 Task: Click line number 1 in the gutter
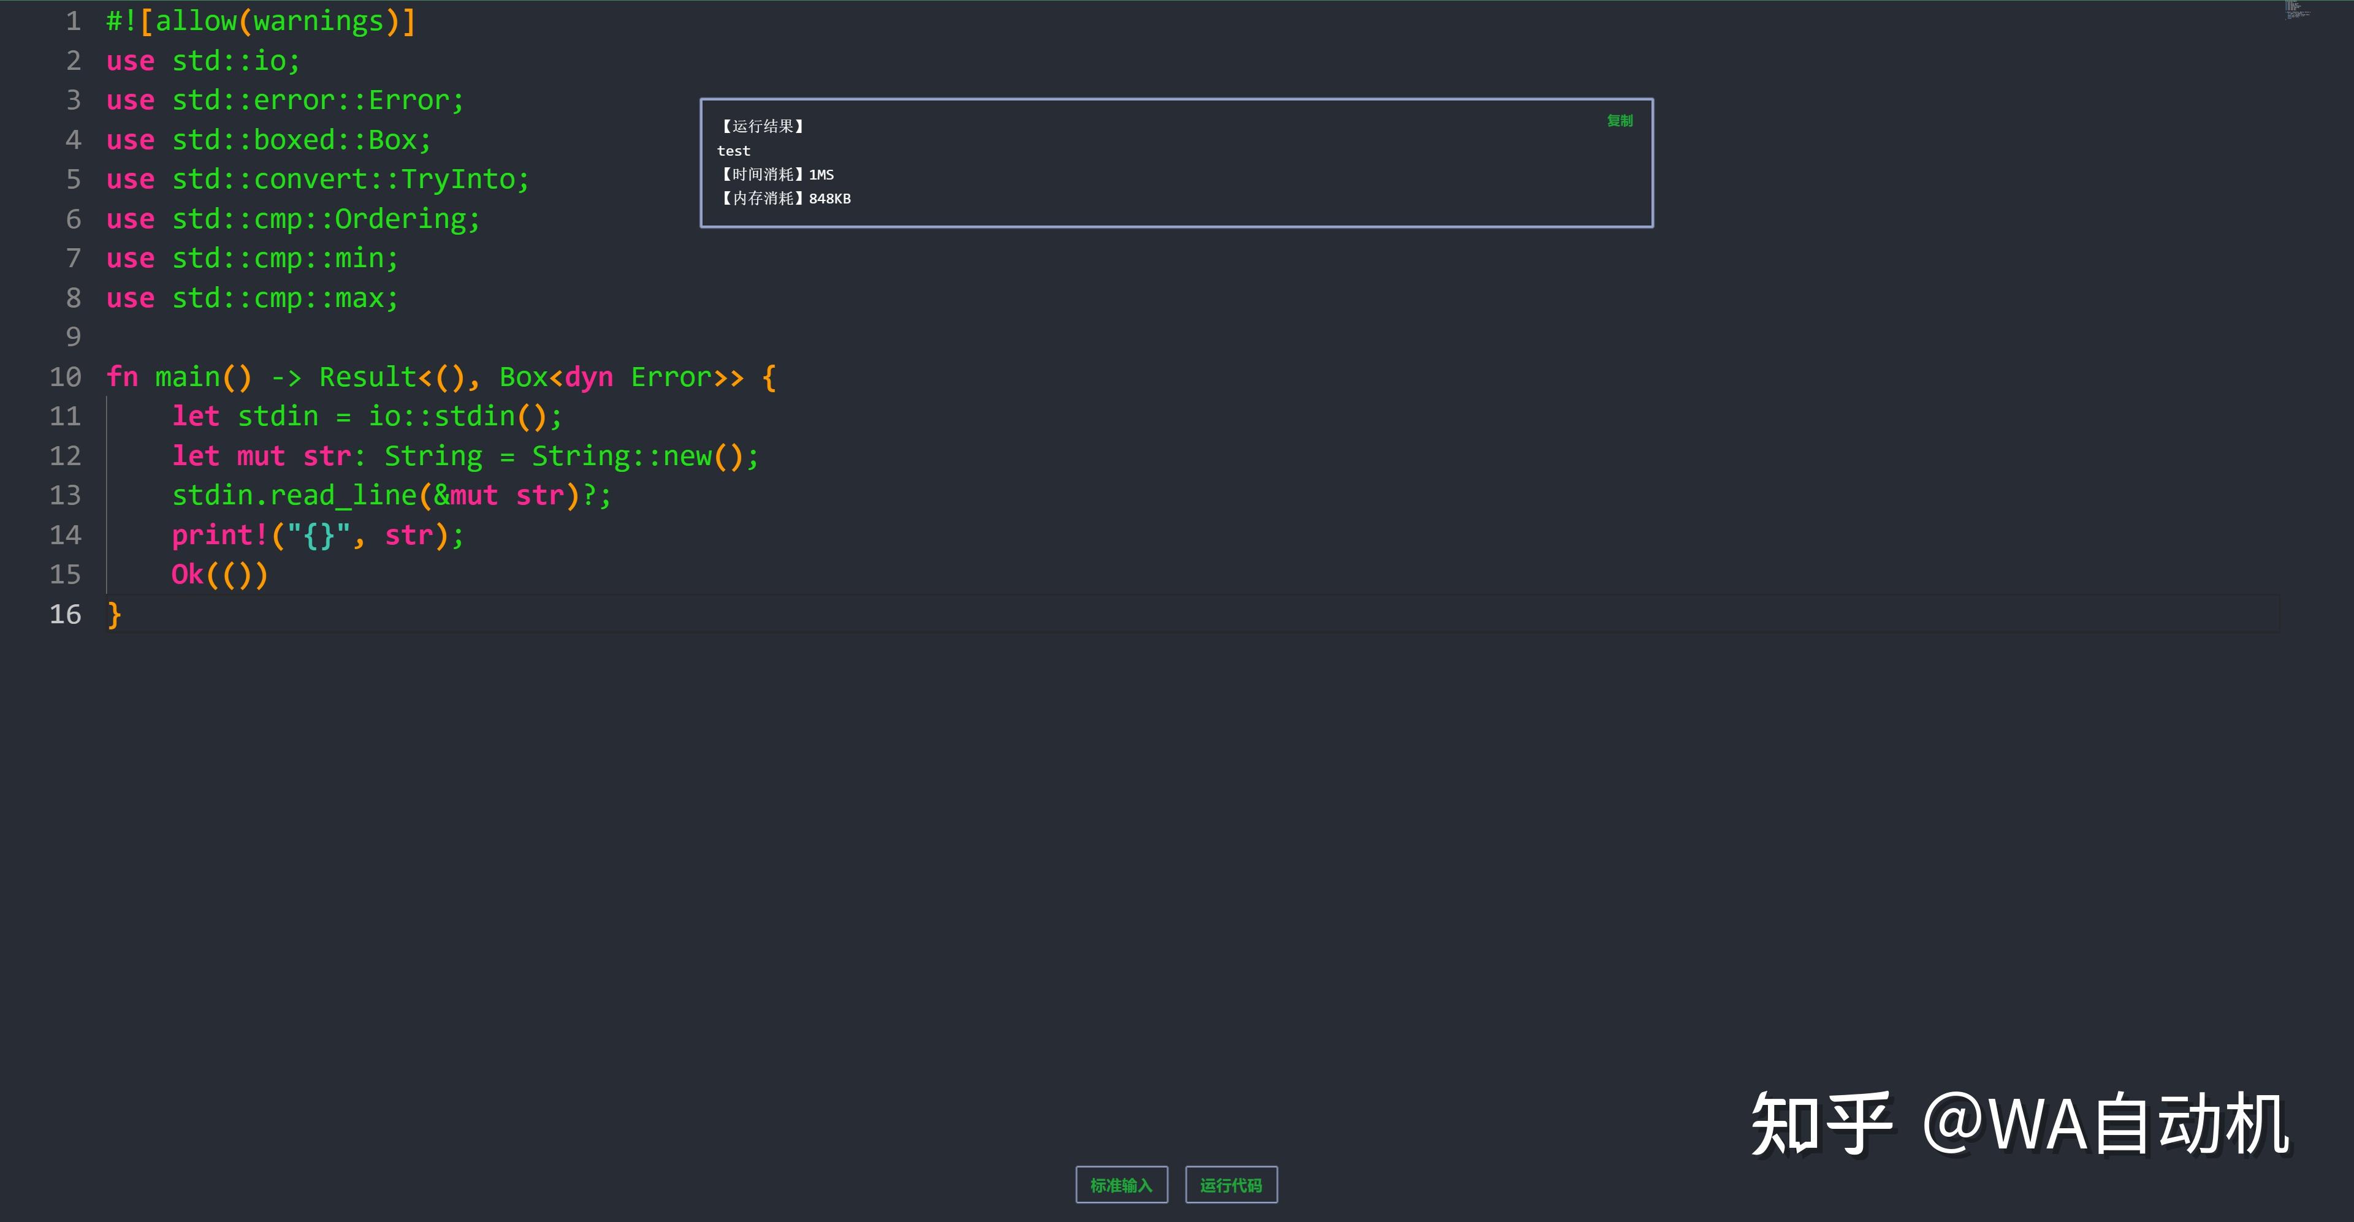click(73, 20)
